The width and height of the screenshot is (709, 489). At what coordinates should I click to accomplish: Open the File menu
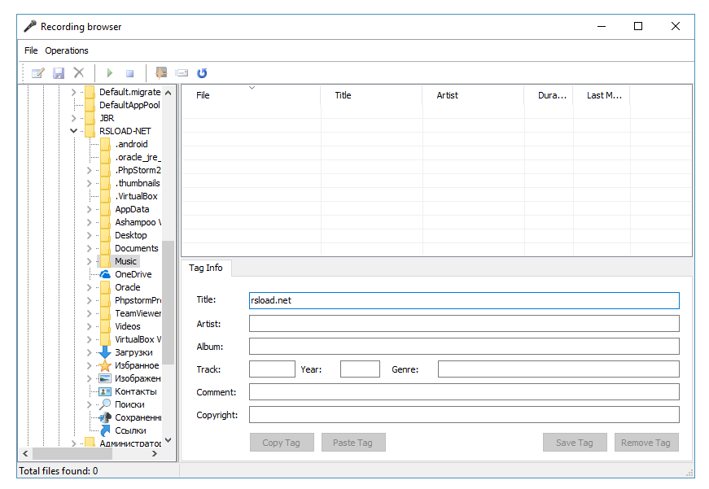(31, 50)
